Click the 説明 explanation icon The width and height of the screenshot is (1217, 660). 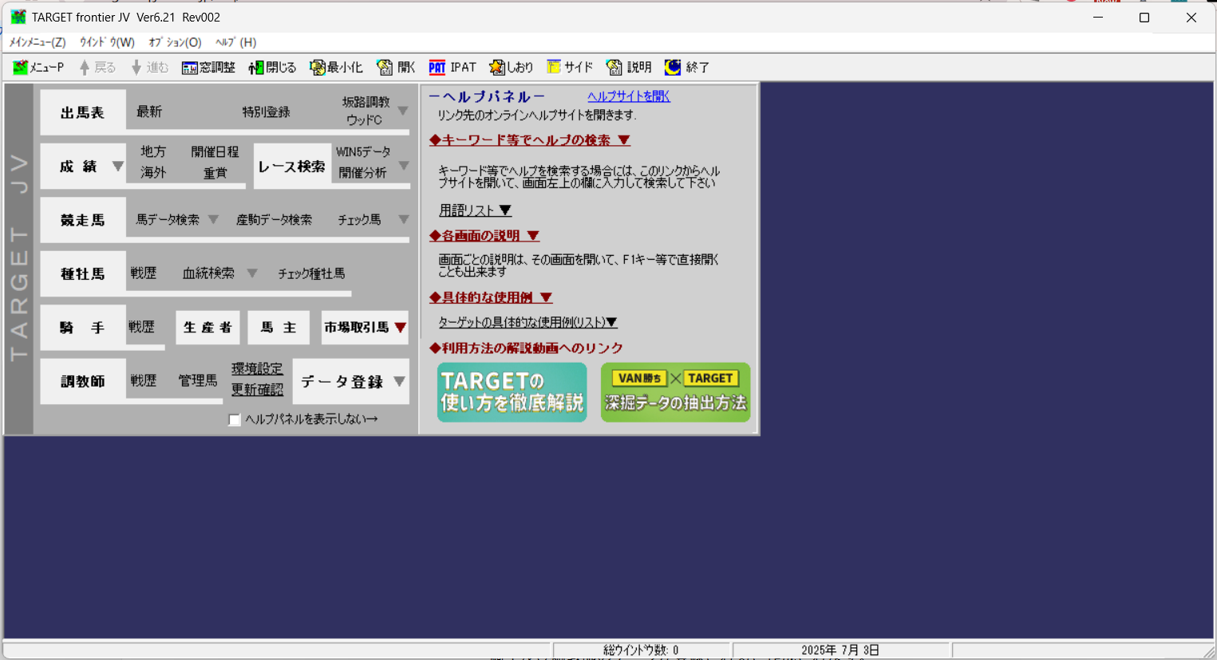[614, 68]
